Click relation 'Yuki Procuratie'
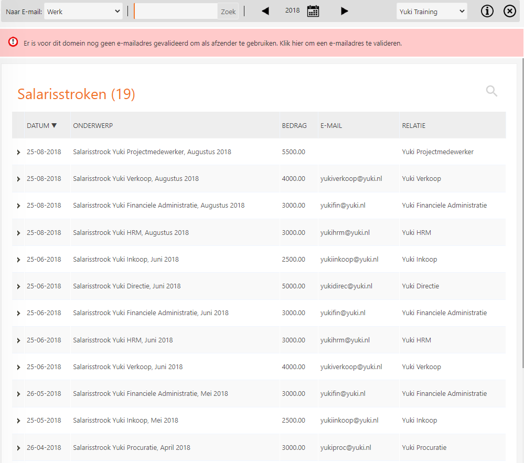Screen dimensions: 524x463 424,448
